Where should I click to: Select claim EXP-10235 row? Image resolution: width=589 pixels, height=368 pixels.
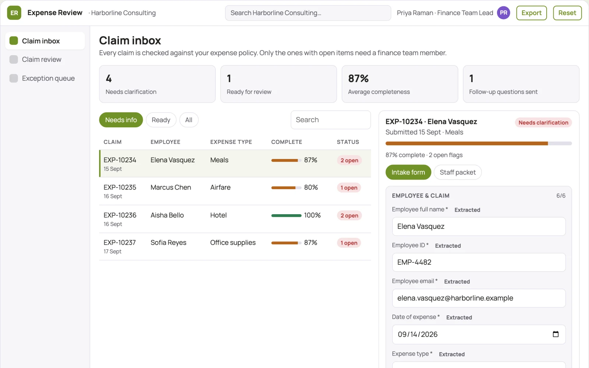click(235, 191)
